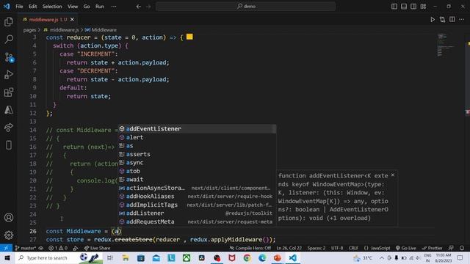
Task: Choose the actionAsyncStora… suggestion
Action: pos(197,188)
